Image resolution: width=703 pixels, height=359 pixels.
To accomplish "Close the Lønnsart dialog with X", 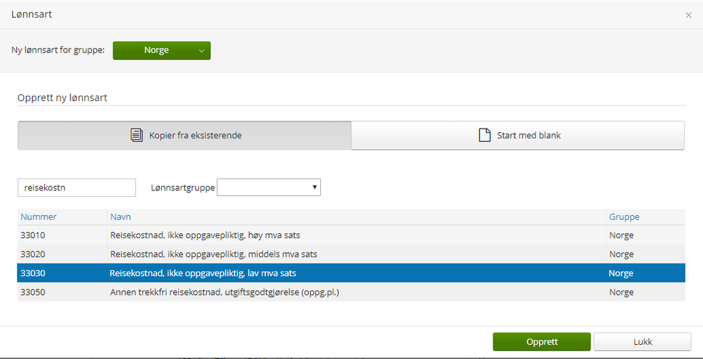I will pos(688,15).
